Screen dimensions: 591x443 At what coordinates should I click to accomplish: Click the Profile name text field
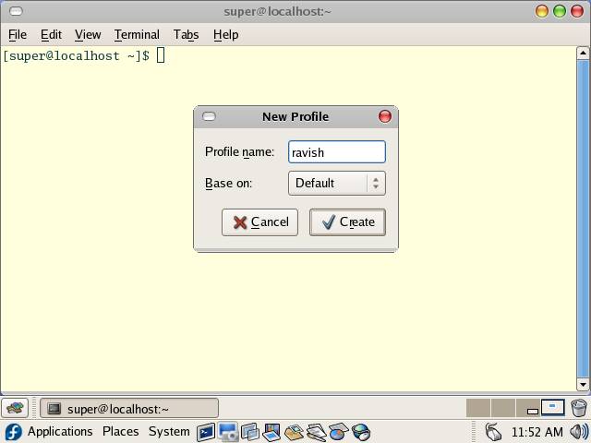[336, 152]
